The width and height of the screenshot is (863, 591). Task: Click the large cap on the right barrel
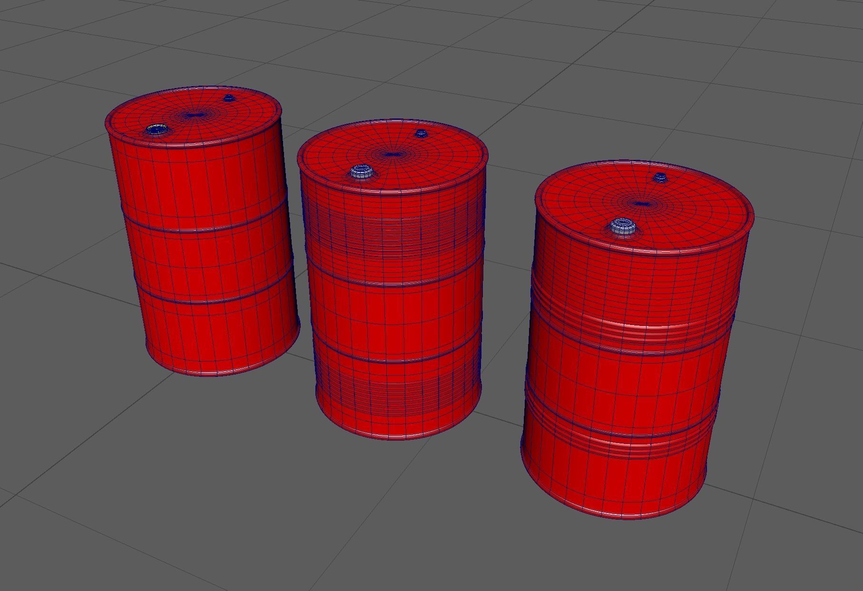click(x=623, y=227)
